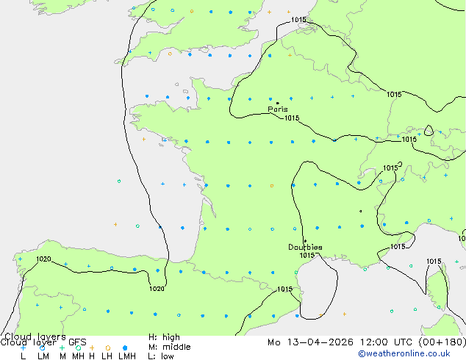466x360 pixels.
Task: Click the 'Mo 13-04-2026 12:00 UTC' date text
Action: 342,342
